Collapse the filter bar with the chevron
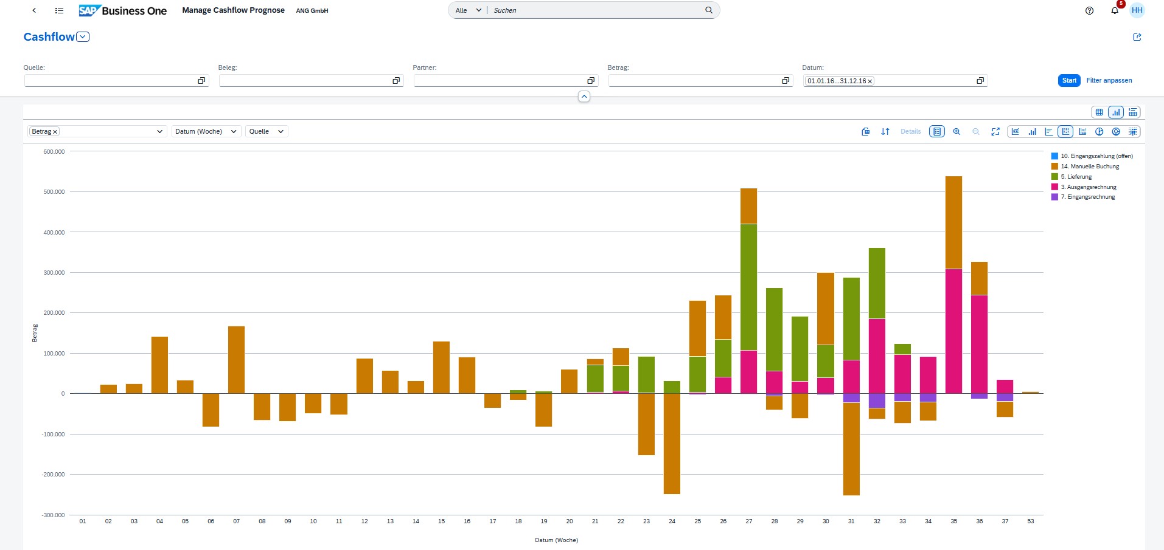1164x550 pixels. tap(584, 96)
